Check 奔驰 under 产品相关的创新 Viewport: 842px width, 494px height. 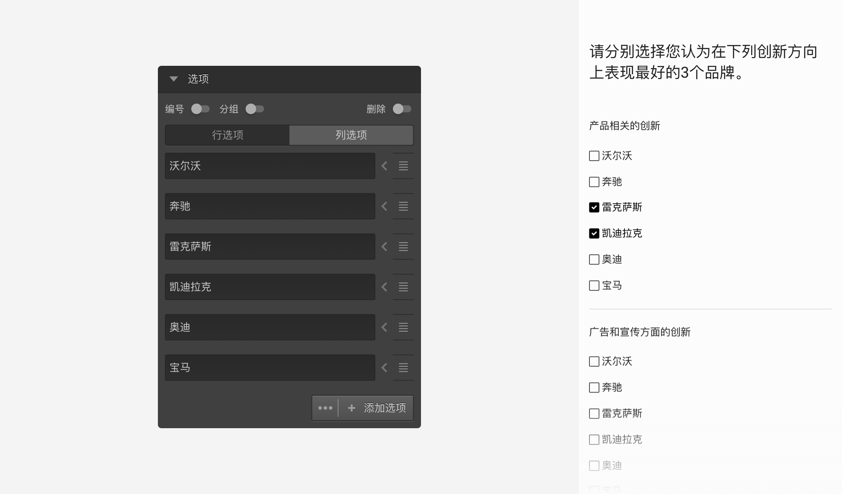(594, 182)
